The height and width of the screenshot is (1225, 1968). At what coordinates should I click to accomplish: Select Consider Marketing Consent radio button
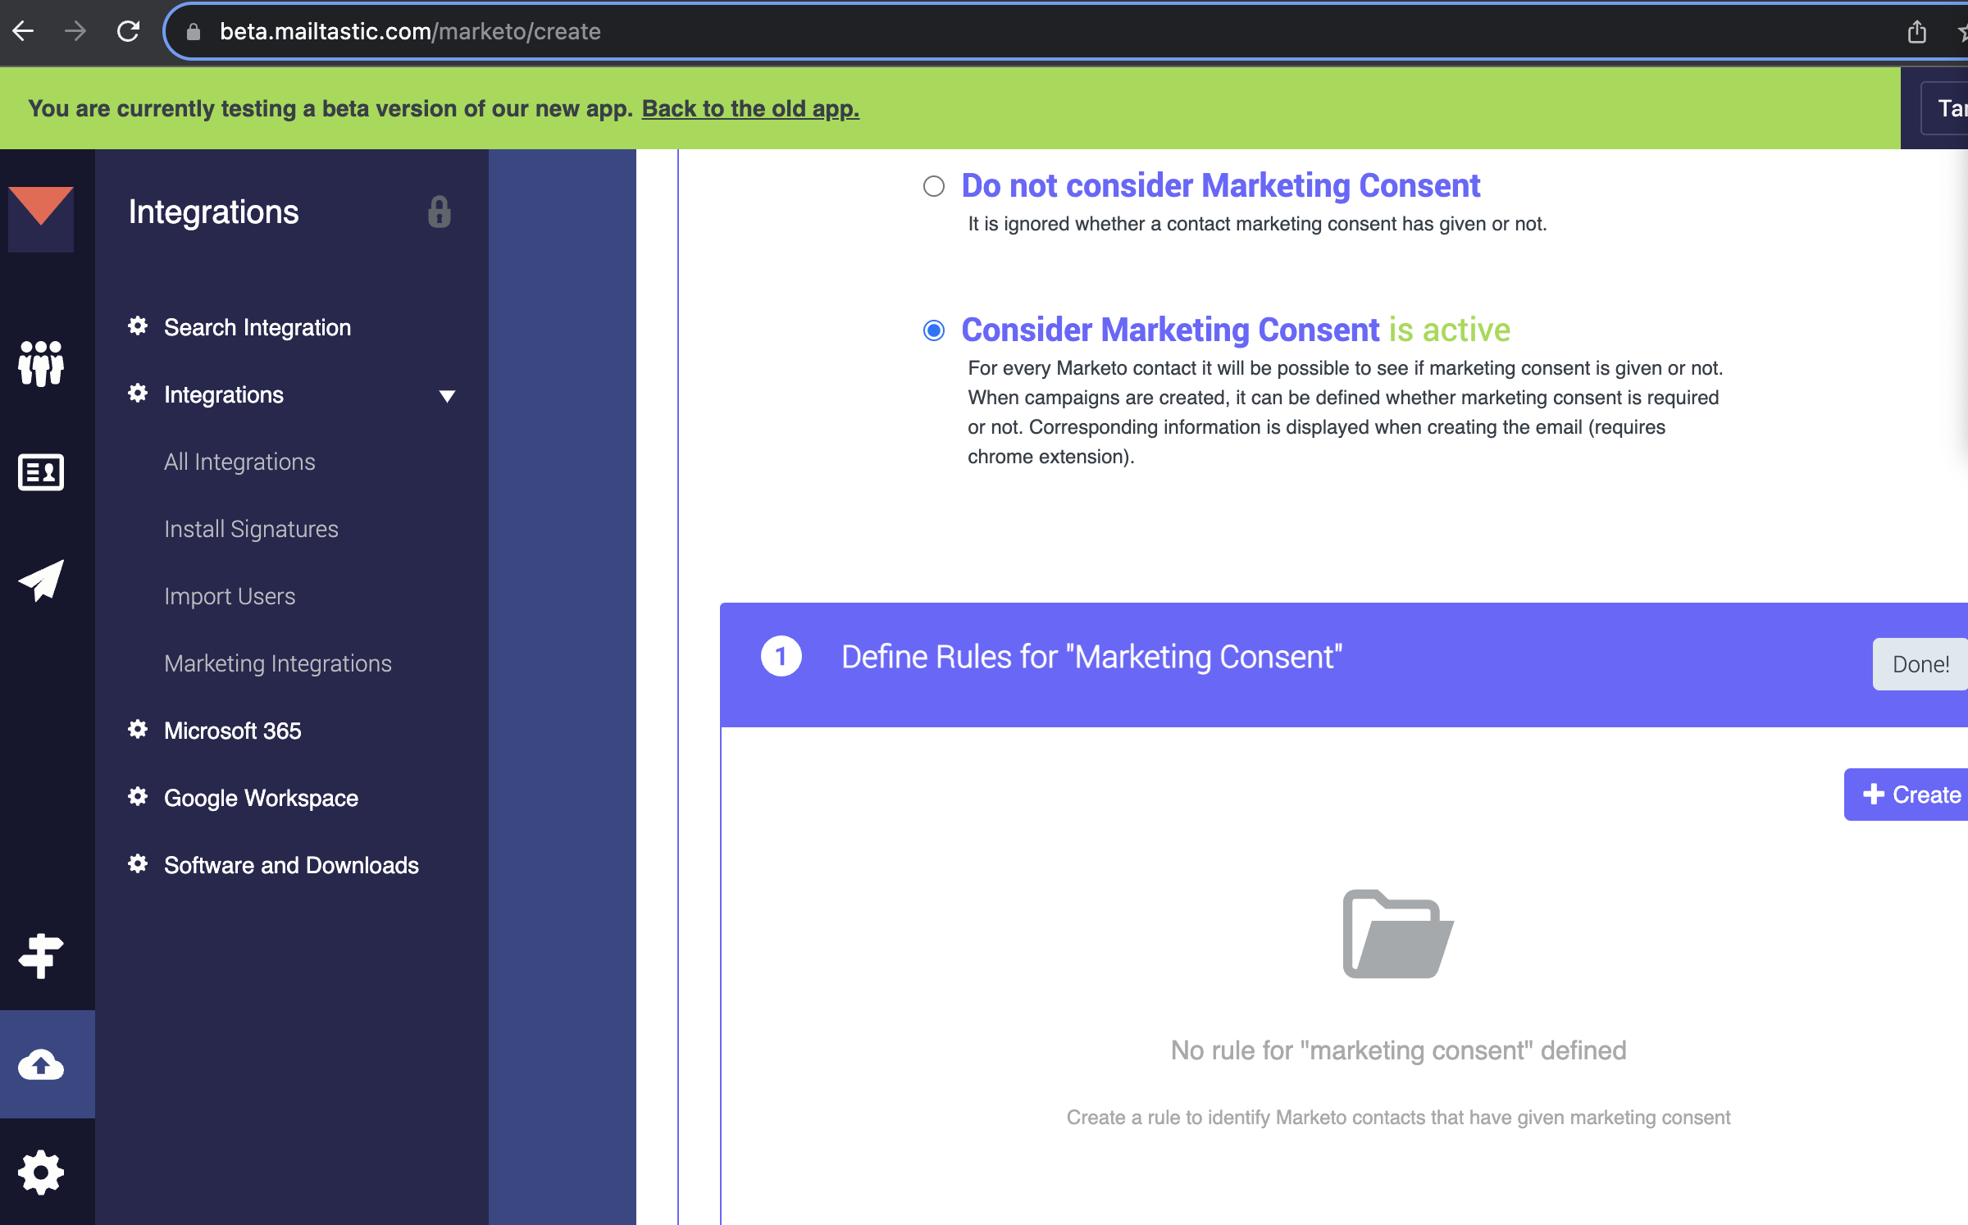coord(933,330)
